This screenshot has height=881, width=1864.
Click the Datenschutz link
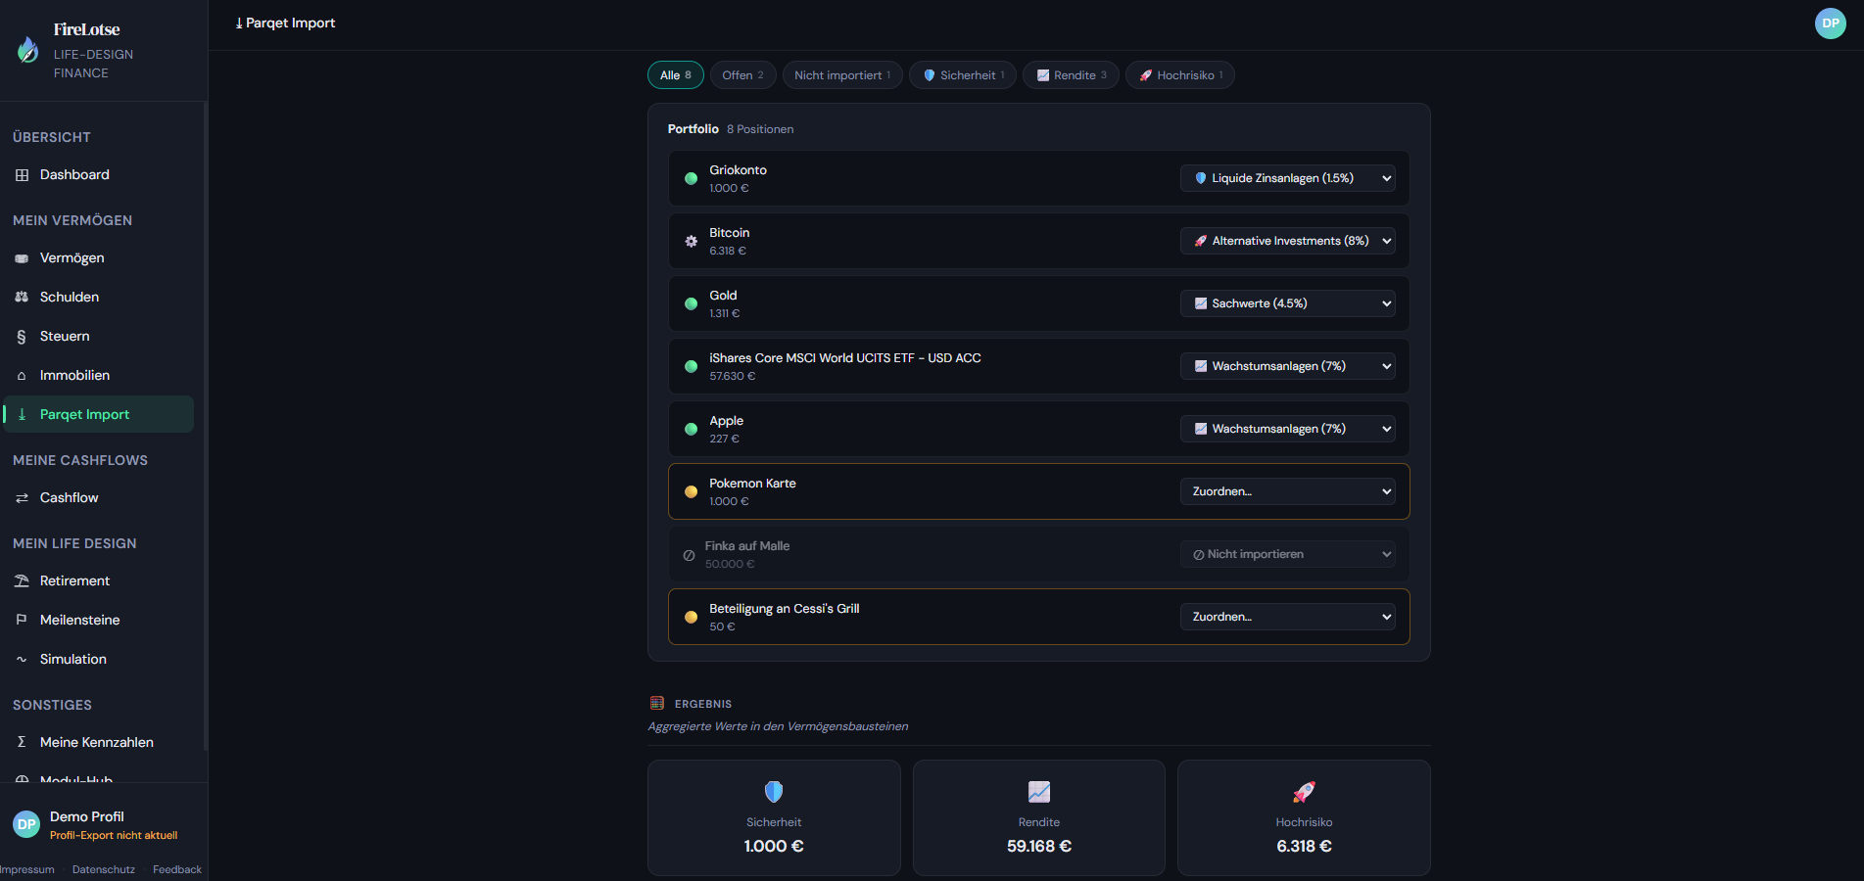(103, 869)
